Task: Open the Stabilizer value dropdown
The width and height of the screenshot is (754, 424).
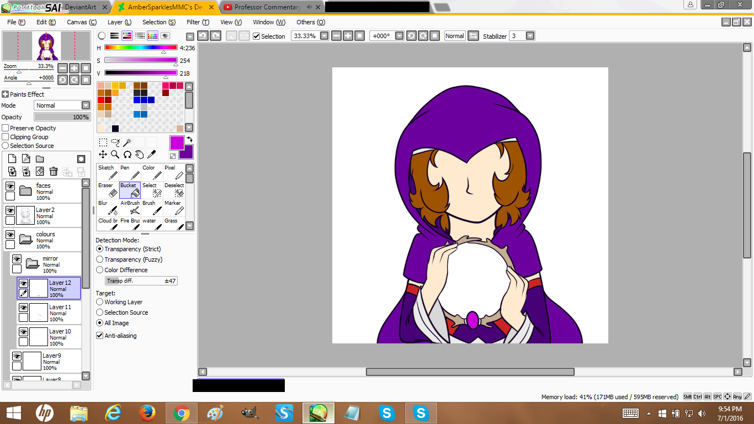Action: [530, 36]
